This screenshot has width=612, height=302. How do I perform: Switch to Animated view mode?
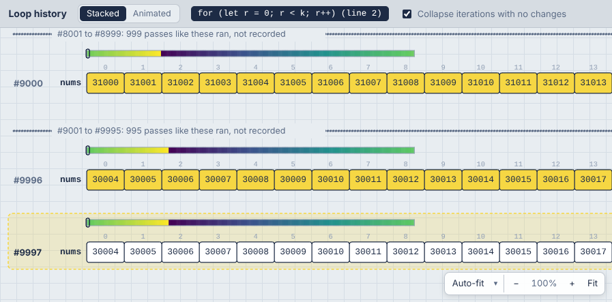click(152, 14)
